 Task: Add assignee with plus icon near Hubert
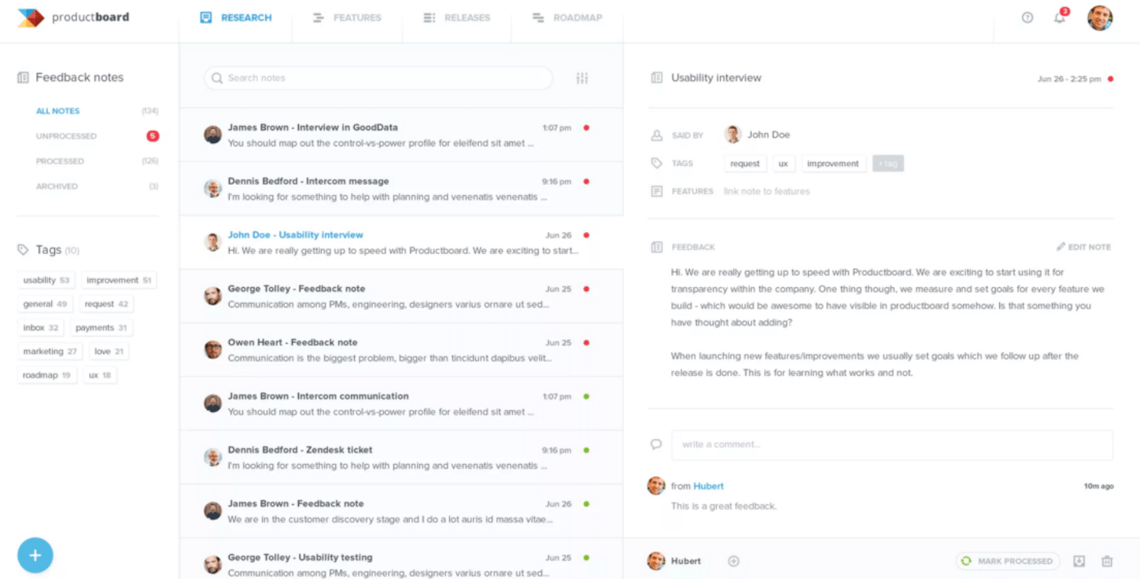tap(733, 561)
